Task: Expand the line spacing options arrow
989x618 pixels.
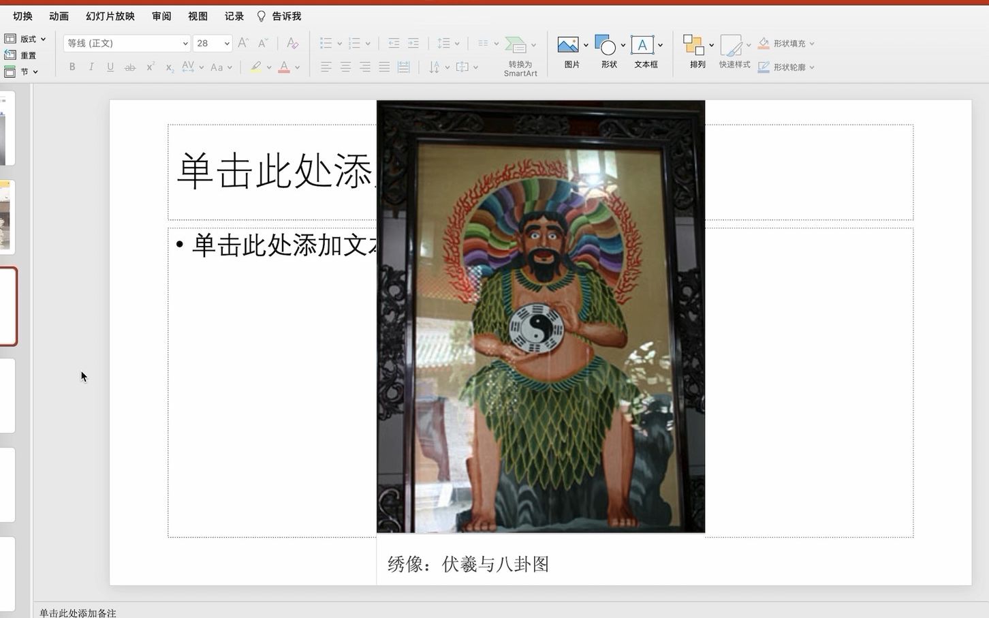Action: (x=457, y=44)
